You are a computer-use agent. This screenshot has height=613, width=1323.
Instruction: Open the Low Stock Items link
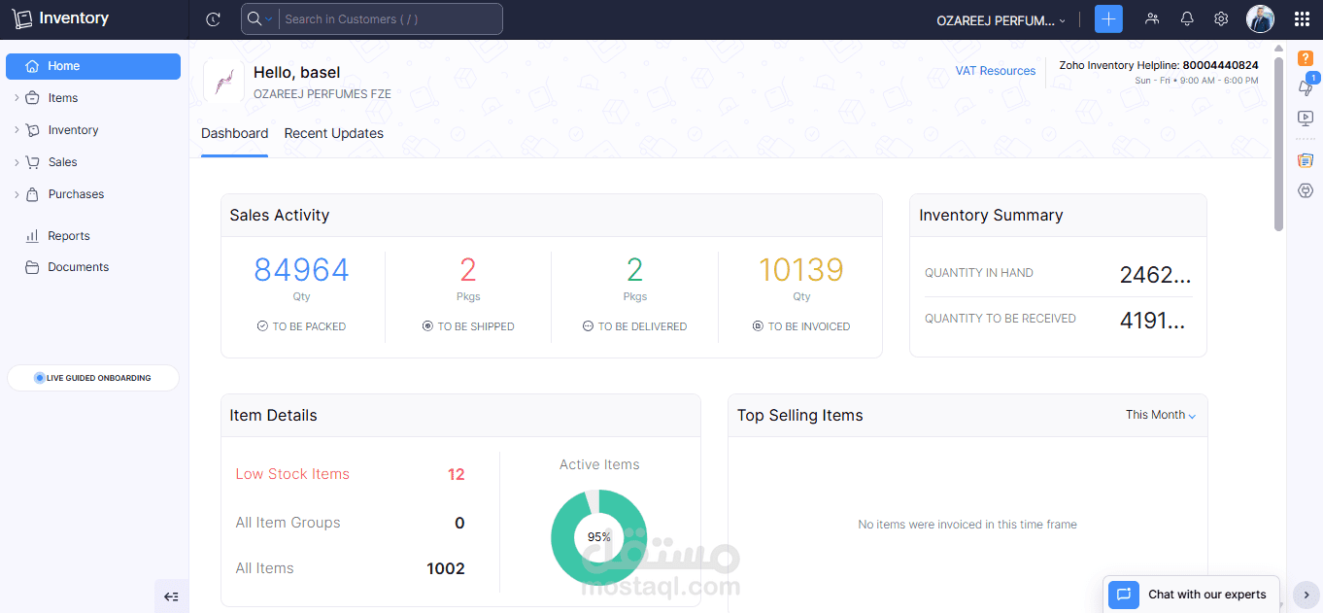click(292, 474)
